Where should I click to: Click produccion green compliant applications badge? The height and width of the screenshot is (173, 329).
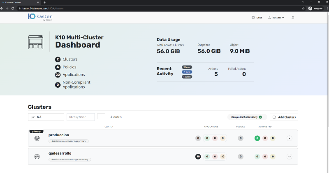coord(207,138)
